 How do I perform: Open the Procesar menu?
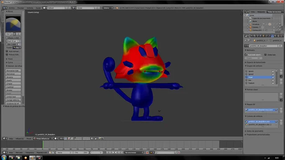21,8
